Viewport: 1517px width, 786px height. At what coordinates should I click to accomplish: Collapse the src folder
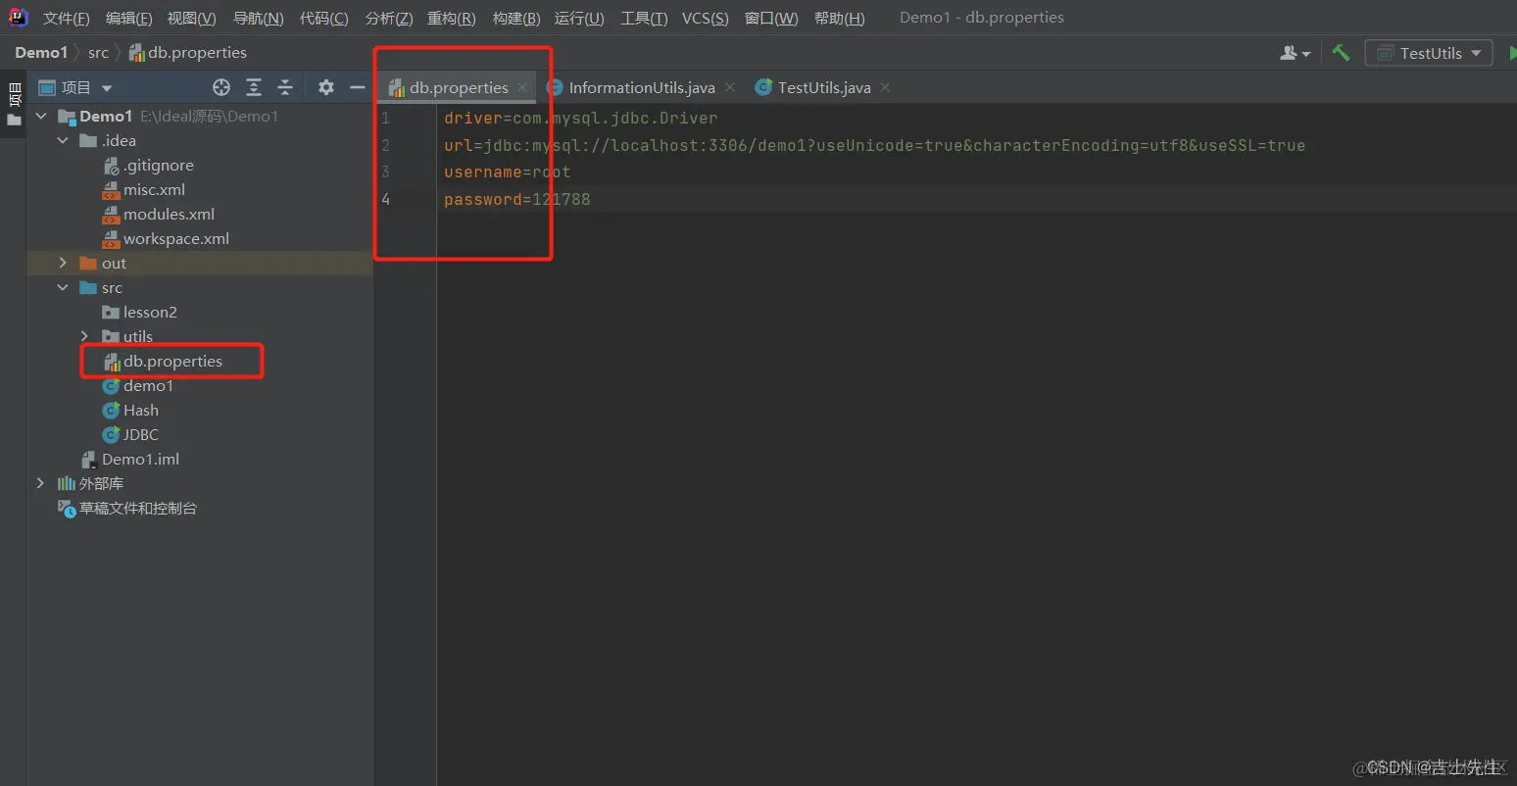click(x=63, y=287)
